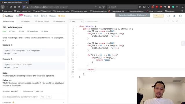This screenshot has width=185, height=104.
Task: Click the Premium button
Action: pos(158,16)
